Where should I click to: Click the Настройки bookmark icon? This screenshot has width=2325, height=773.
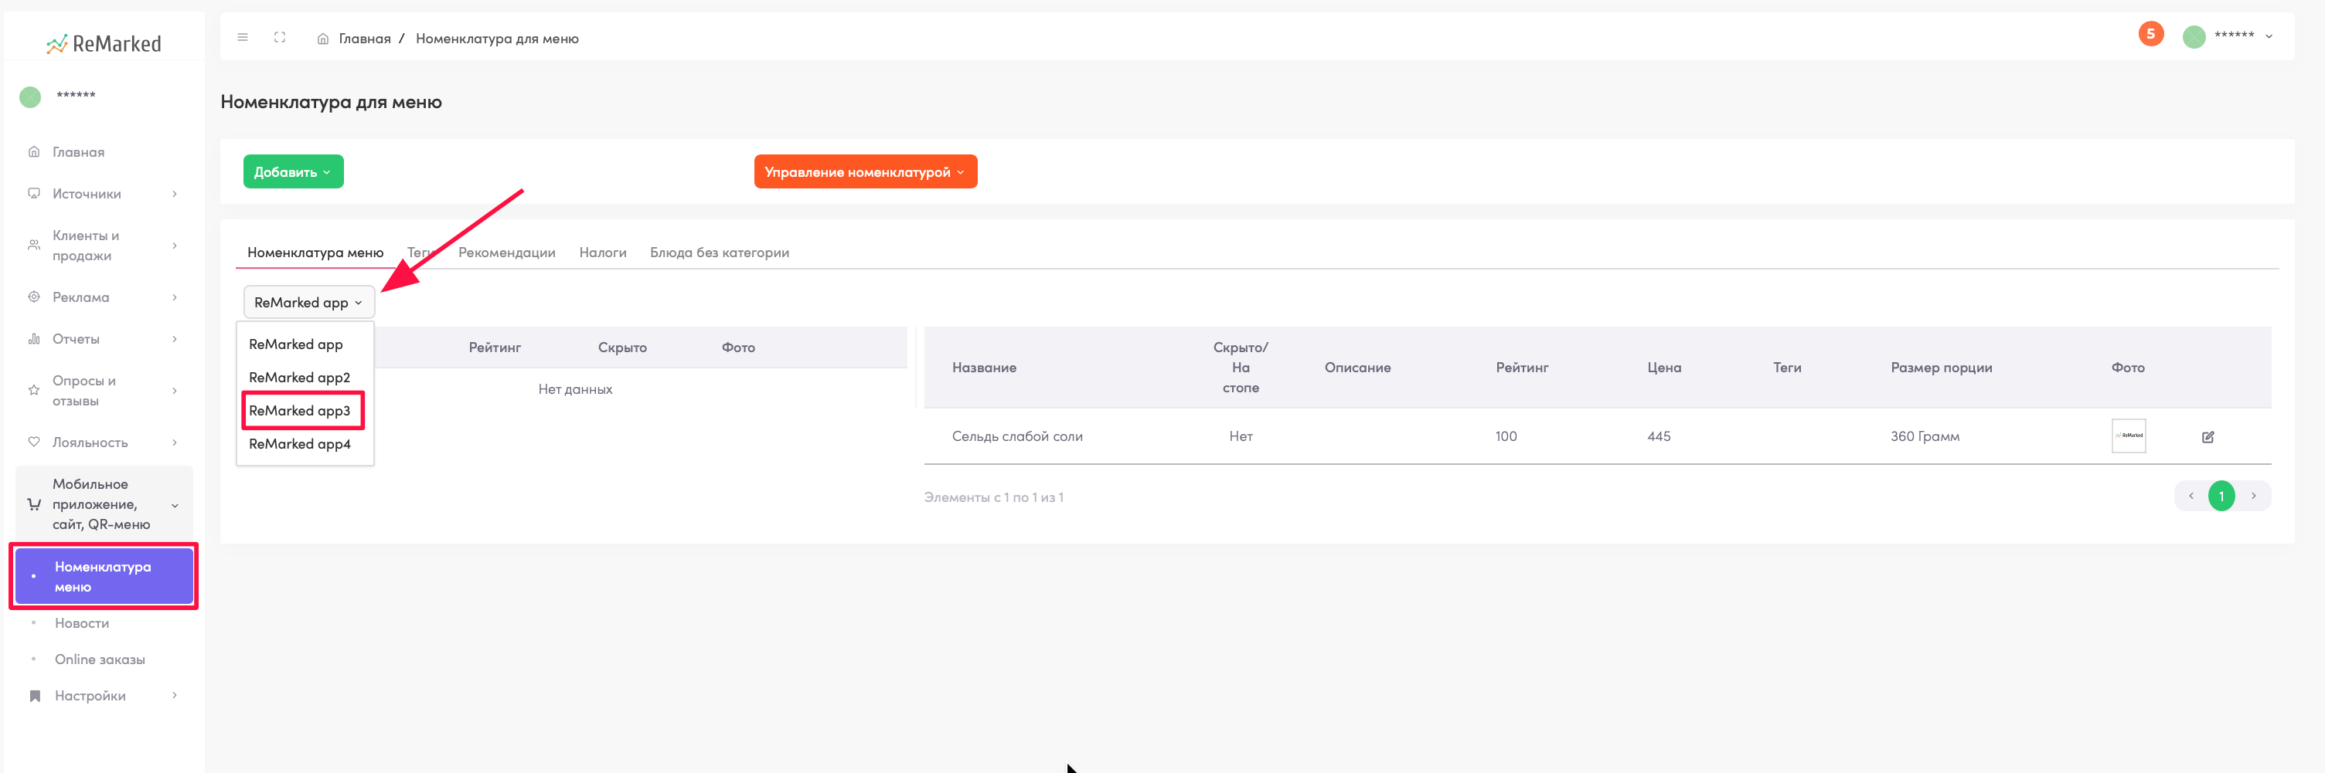point(36,696)
